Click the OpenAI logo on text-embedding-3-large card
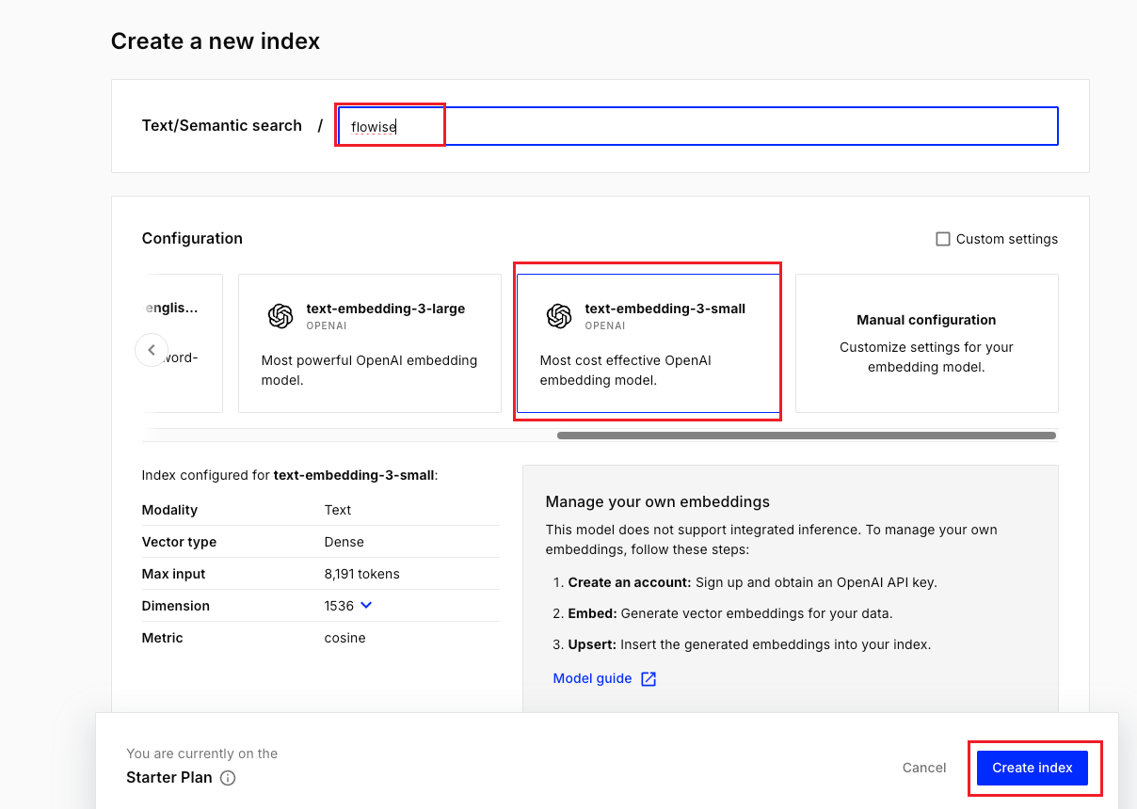The height and width of the screenshot is (809, 1137). click(x=280, y=317)
